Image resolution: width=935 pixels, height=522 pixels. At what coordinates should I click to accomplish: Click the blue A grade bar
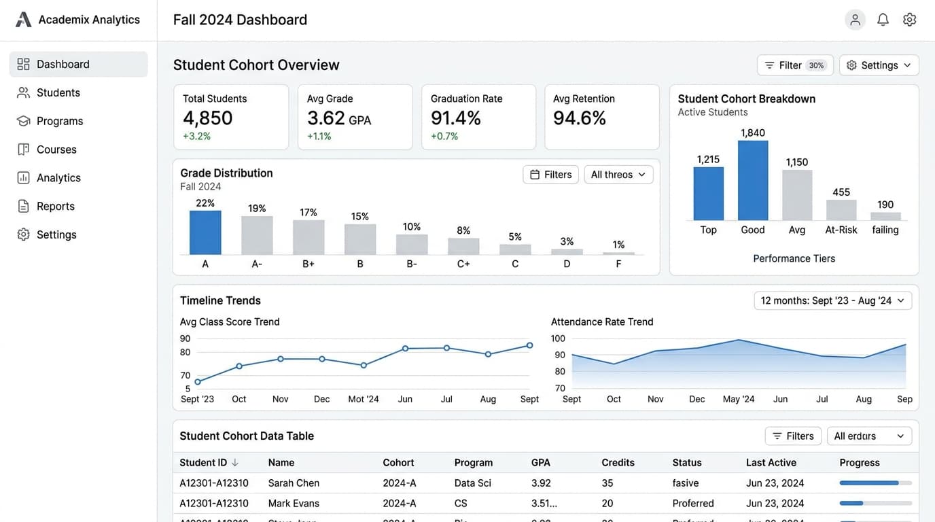tap(205, 232)
